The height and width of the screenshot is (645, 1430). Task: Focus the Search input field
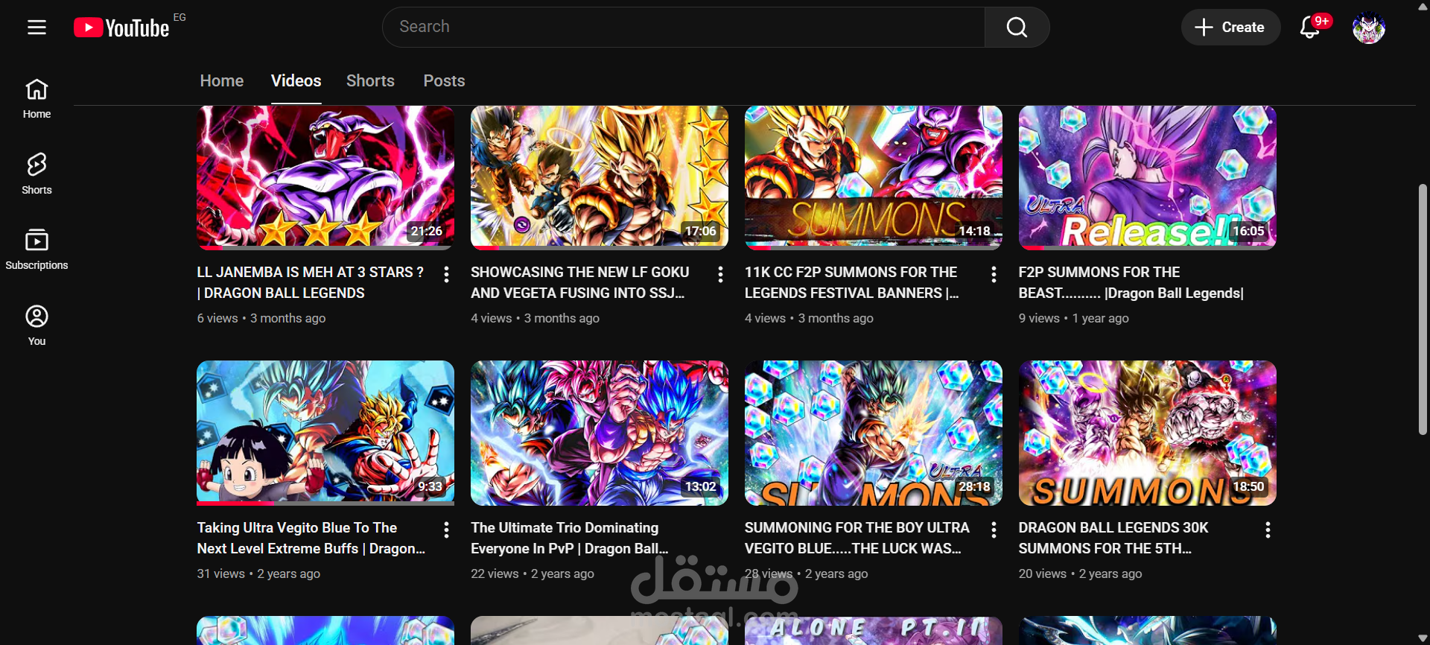(684, 28)
